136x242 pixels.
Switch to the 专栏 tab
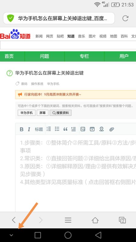(84, 56)
